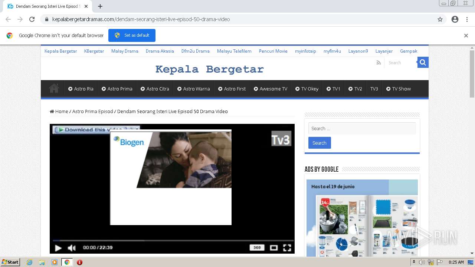Click the sidebar Search text field
Viewport: 475px width, 267px height.
[362, 128]
